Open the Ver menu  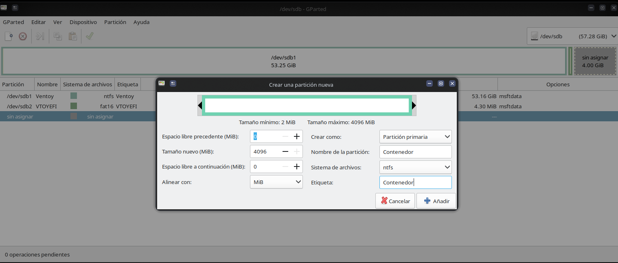[x=58, y=22]
